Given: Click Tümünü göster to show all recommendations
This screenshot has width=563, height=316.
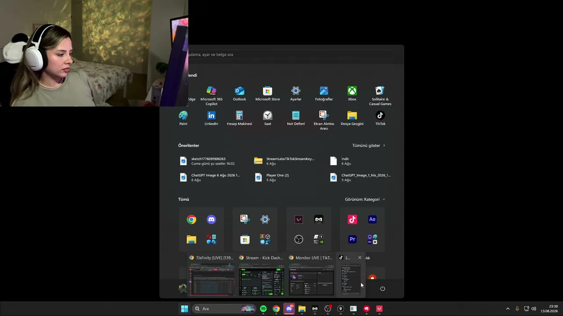Looking at the screenshot, I should 369,145.
